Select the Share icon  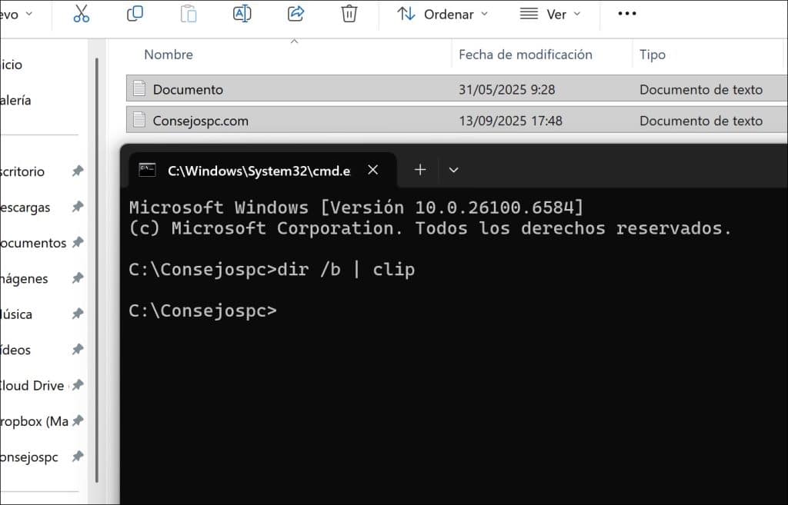coord(295,14)
